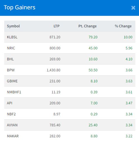Image resolution: width=139 pixels, height=141 pixels.
Task: Click NRIC's point change 45.00
Action: click(93, 48)
